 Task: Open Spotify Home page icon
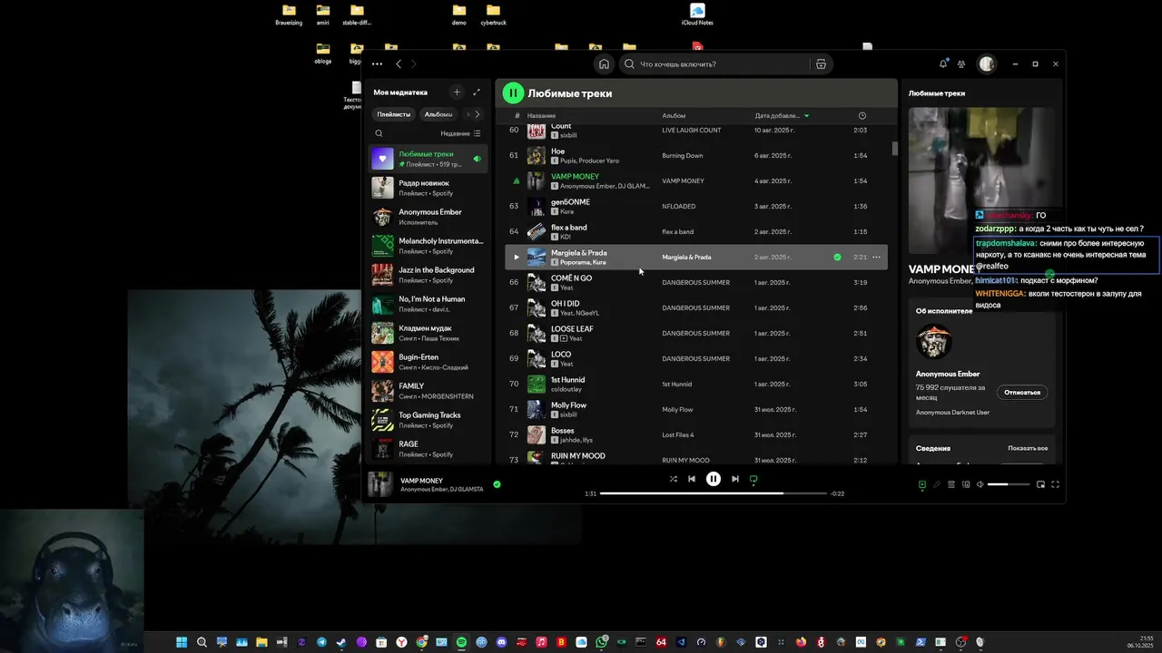click(x=604, y=64)
